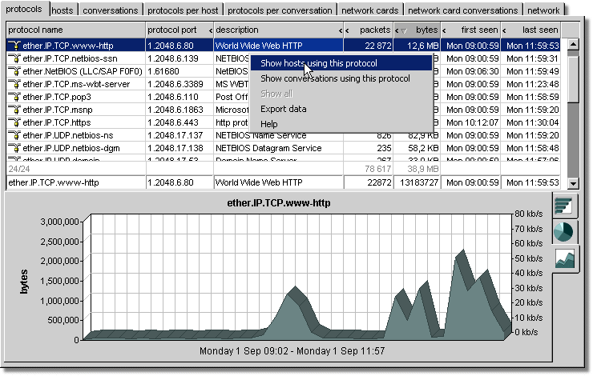The height and width of the screenshot is (376, 593).
Task: Open the protocols per host tab
Action: pyautogui.click(x=183, y=10)
